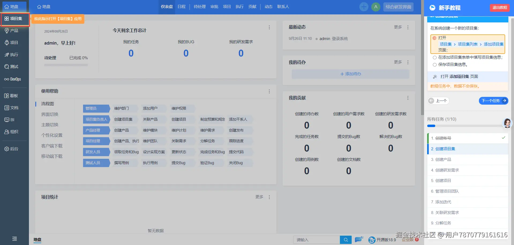The height and width of the screenshot is (245, 514).
Task: Switch to the 动态 tab
Action: click(x=268, y=7)
